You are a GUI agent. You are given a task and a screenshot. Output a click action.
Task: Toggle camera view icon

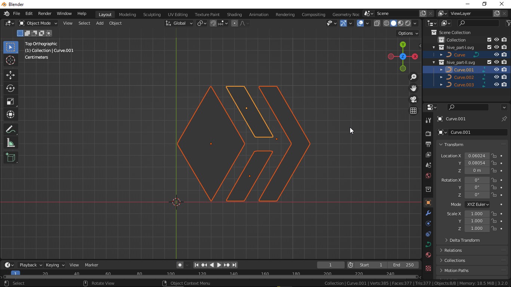click(x=413, y=99)
